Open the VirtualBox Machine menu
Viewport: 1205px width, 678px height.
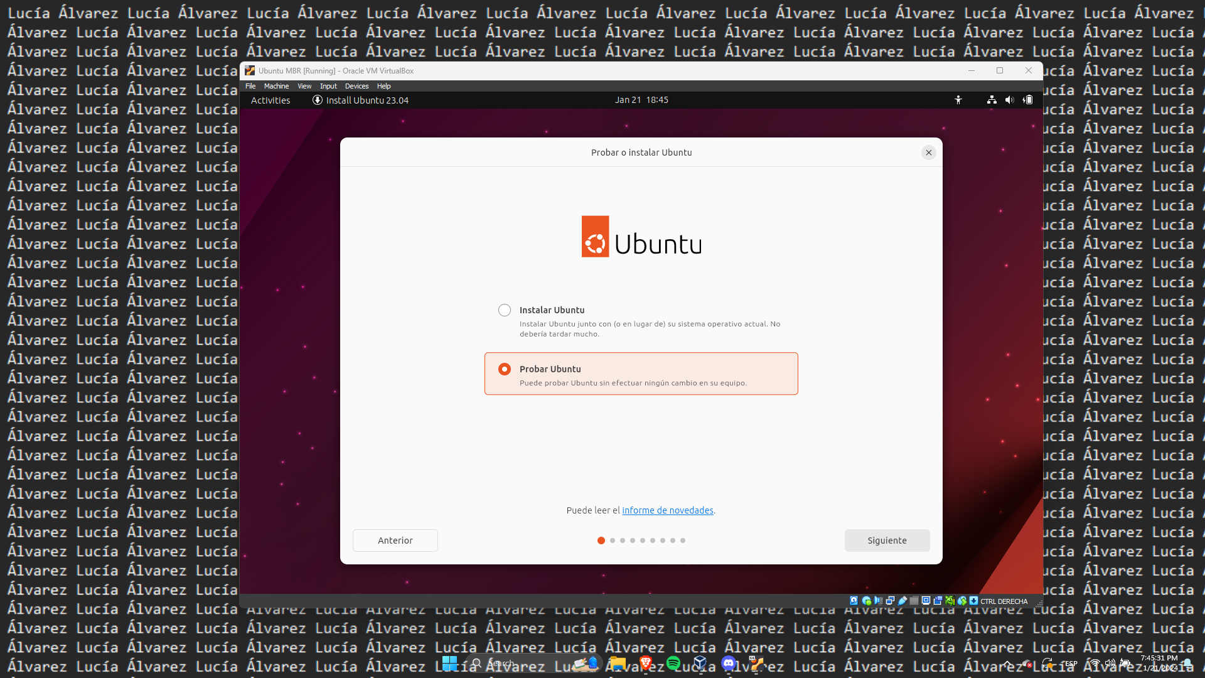click(x=276, y=86)
